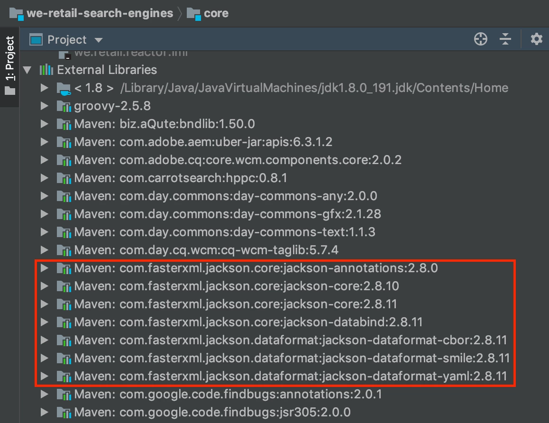This screenshot has width=549, height=423.
Task: Expand day-commons-text:1.1.3 node
Action: 44,232
